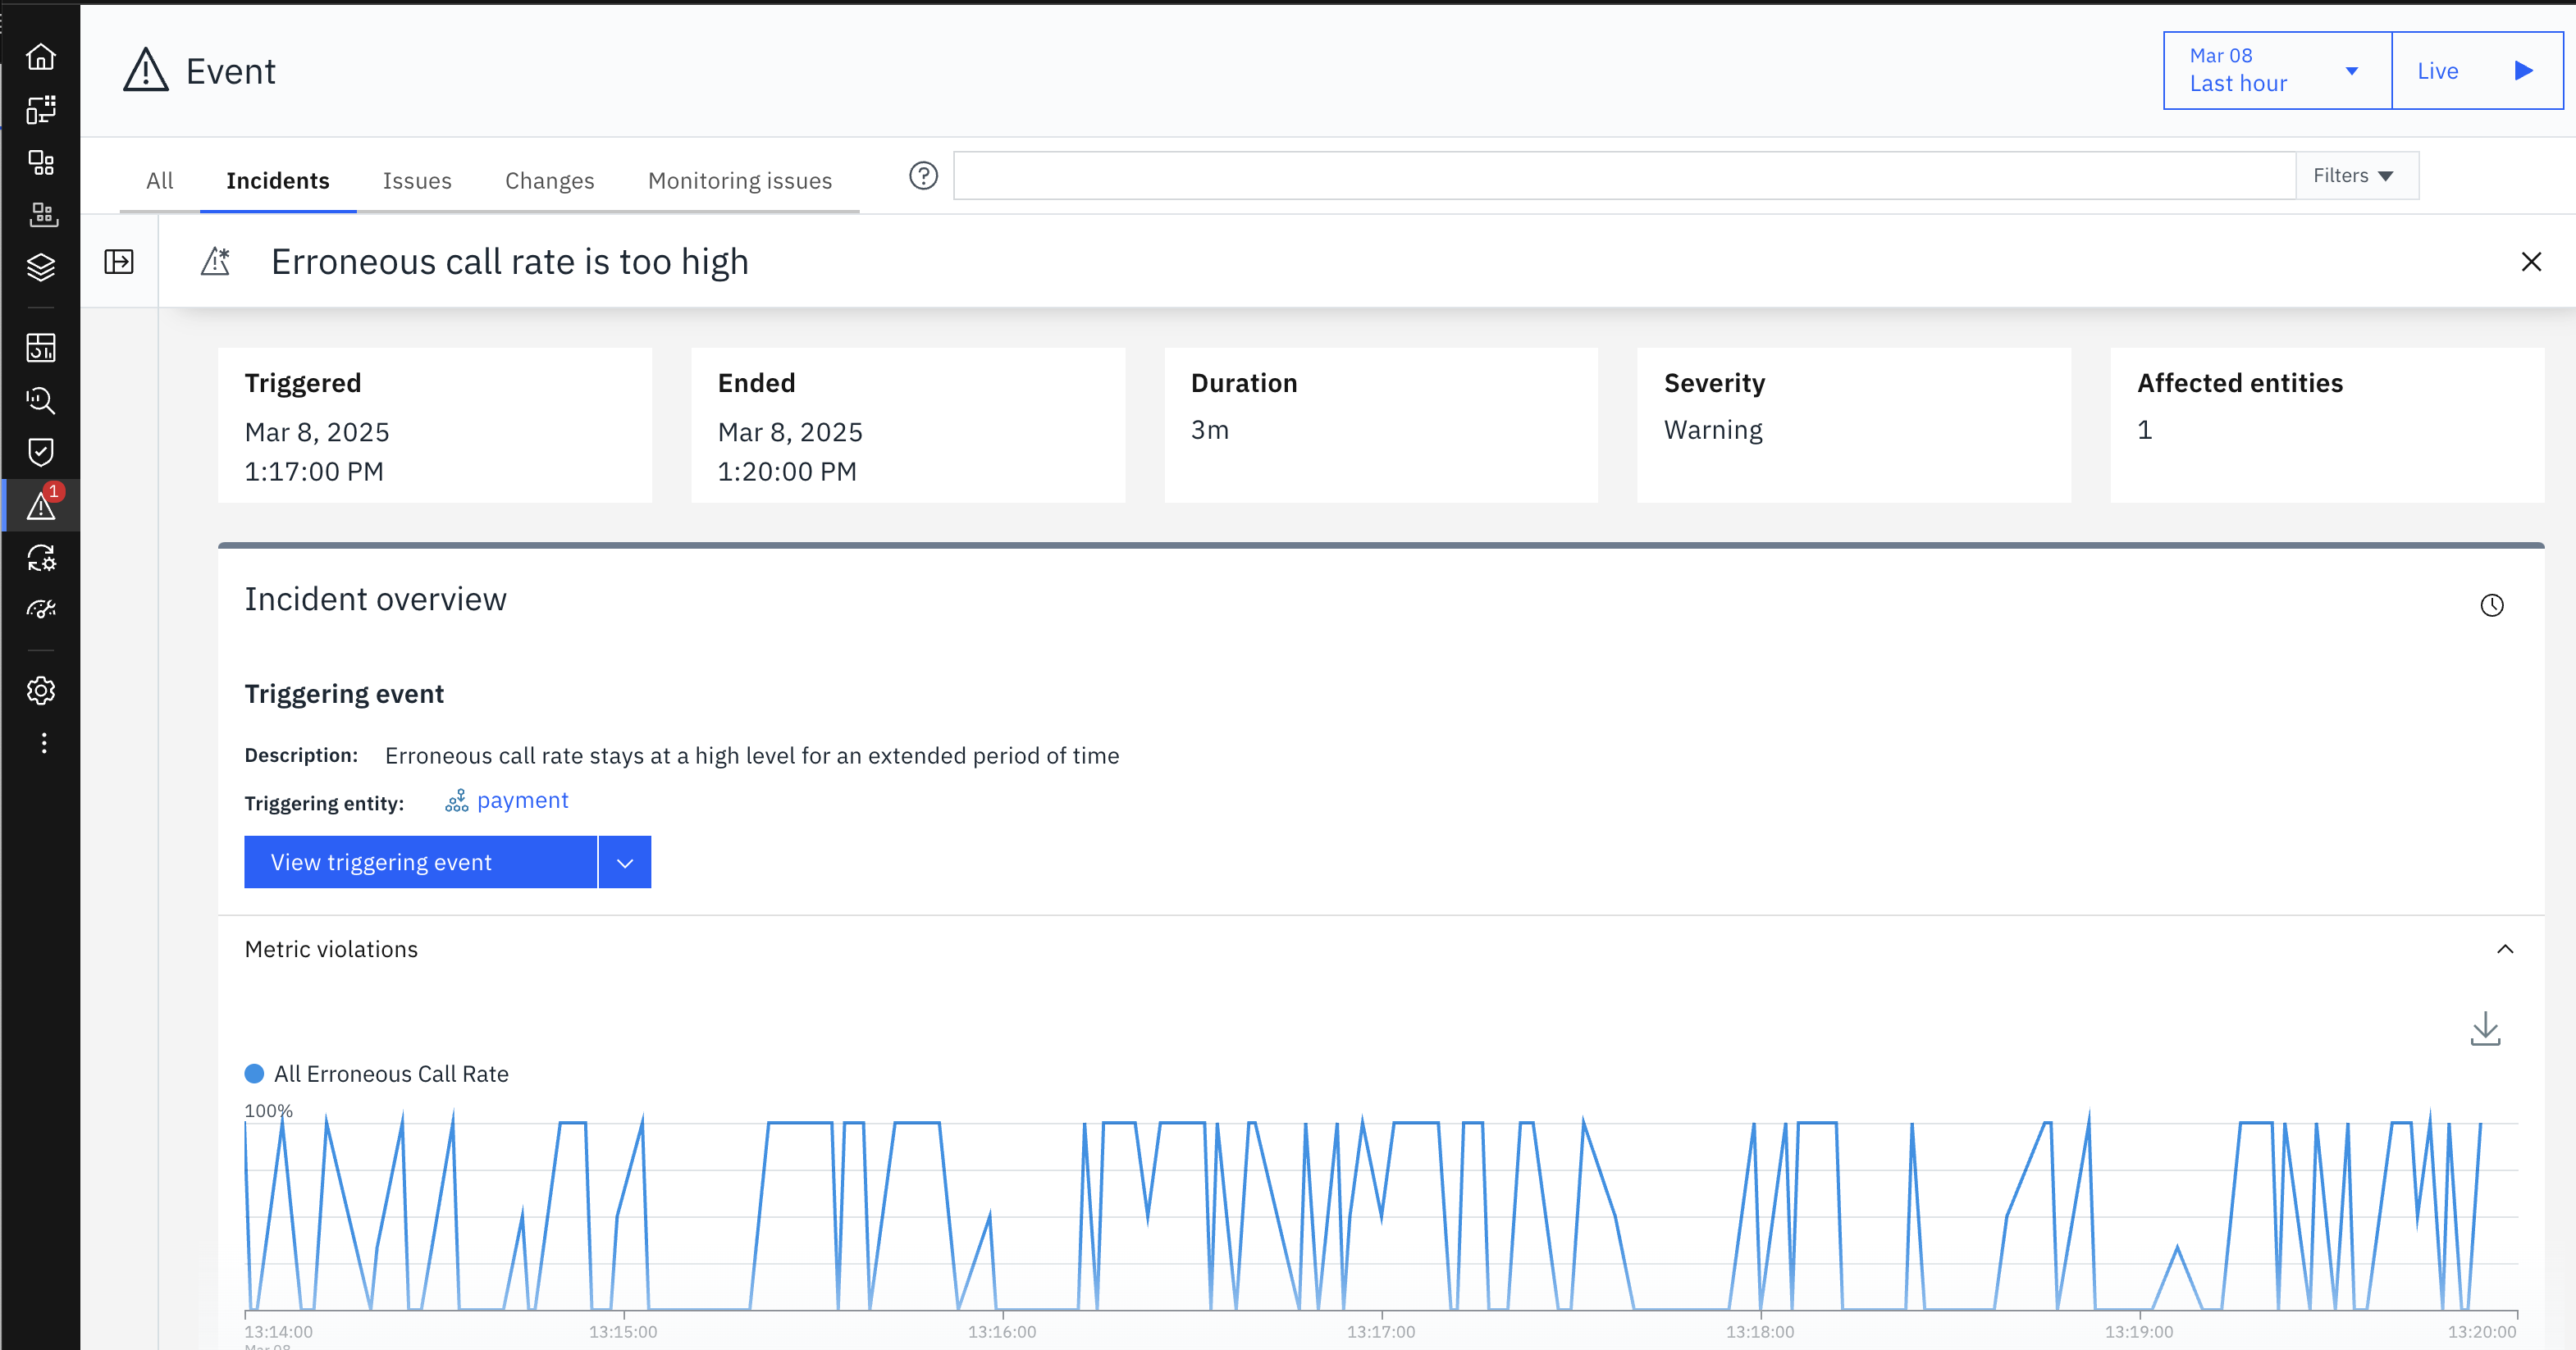Open the Filters dropdown
Screen dimensions: 2576x1350
tap(2357, 176)
